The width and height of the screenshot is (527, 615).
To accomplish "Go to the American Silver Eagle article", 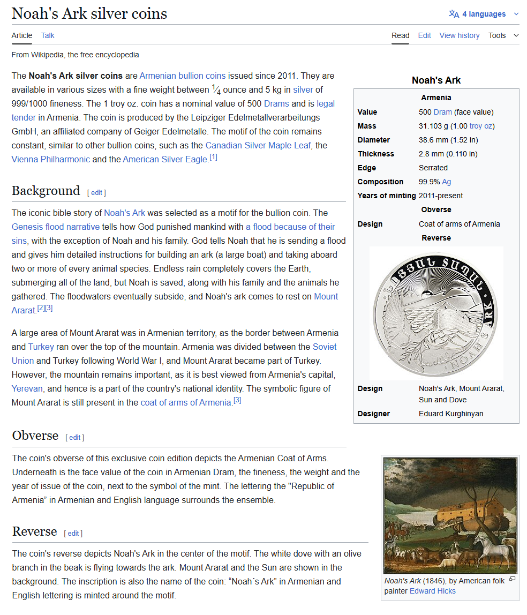I will [x=165, y=159].
